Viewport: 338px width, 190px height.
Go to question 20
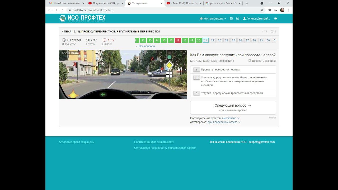pyautogui.click(x=199, y=40)
